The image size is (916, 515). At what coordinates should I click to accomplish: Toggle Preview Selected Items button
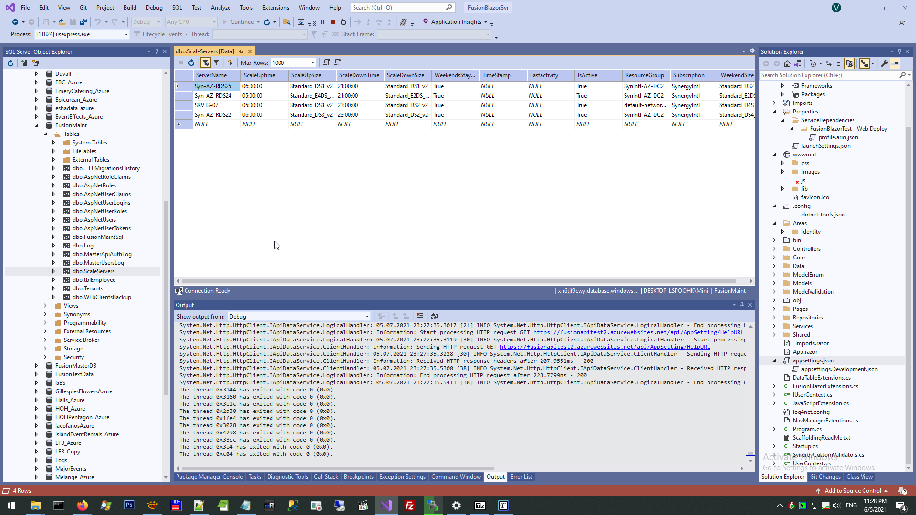click(x=895, y=63)
